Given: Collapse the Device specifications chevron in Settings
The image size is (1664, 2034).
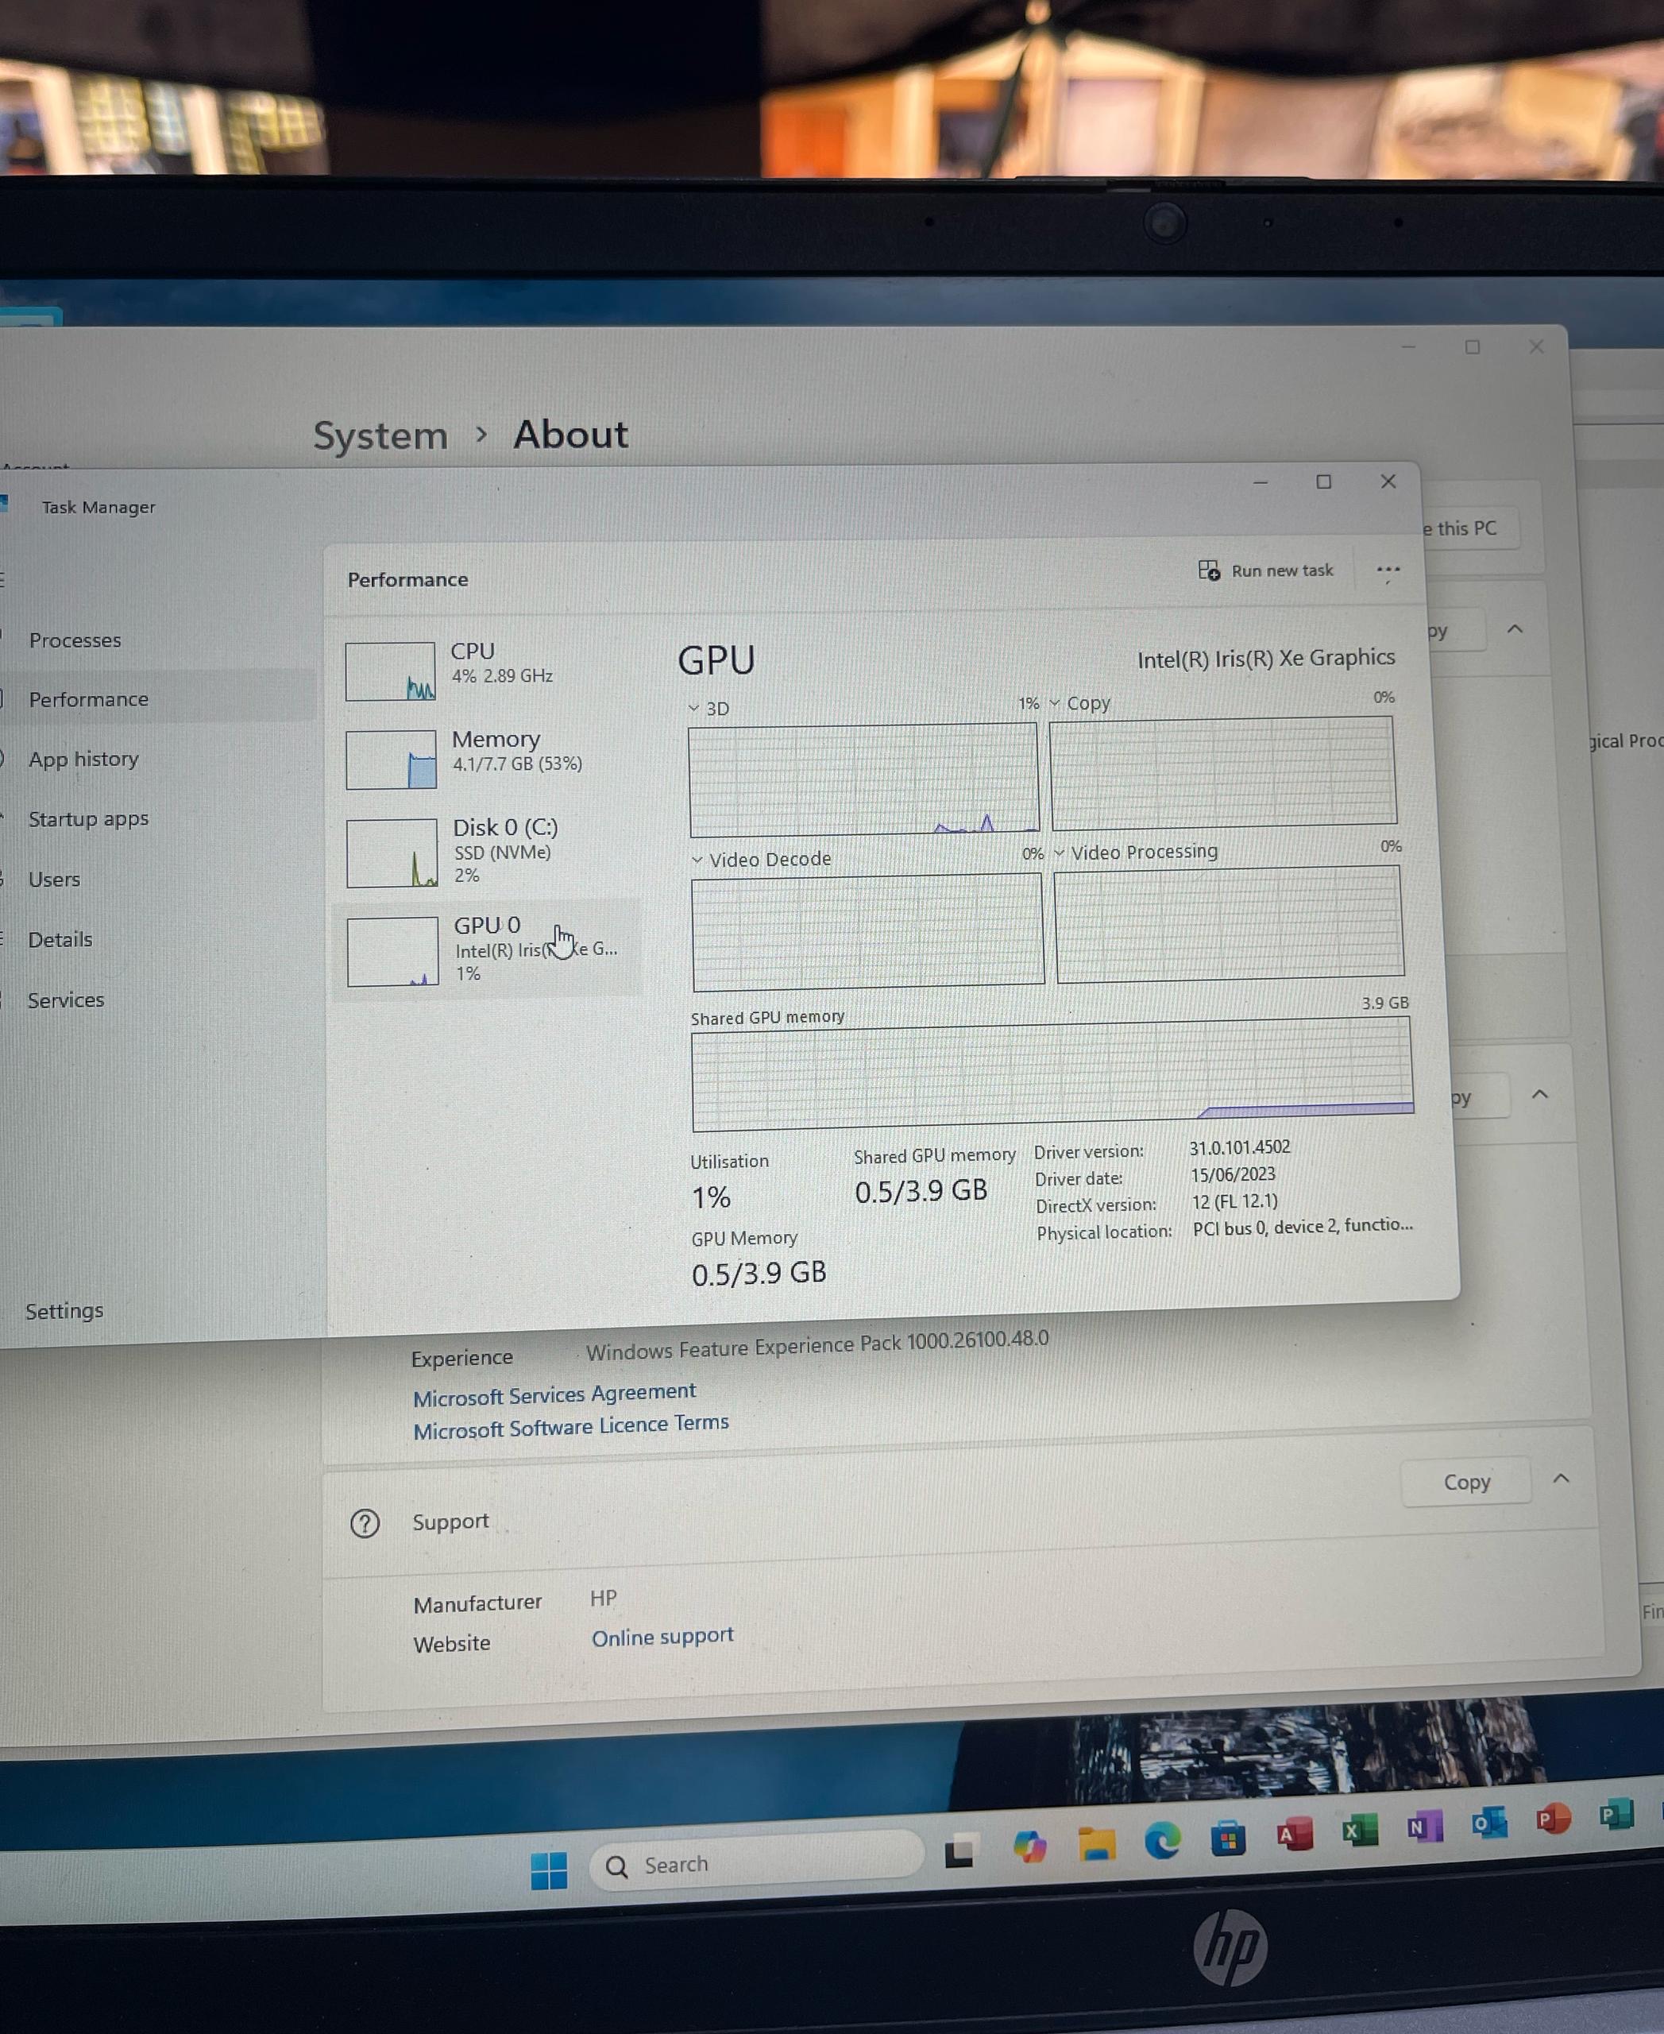Looking at the screenshot, I should (x=1515, y=629).
